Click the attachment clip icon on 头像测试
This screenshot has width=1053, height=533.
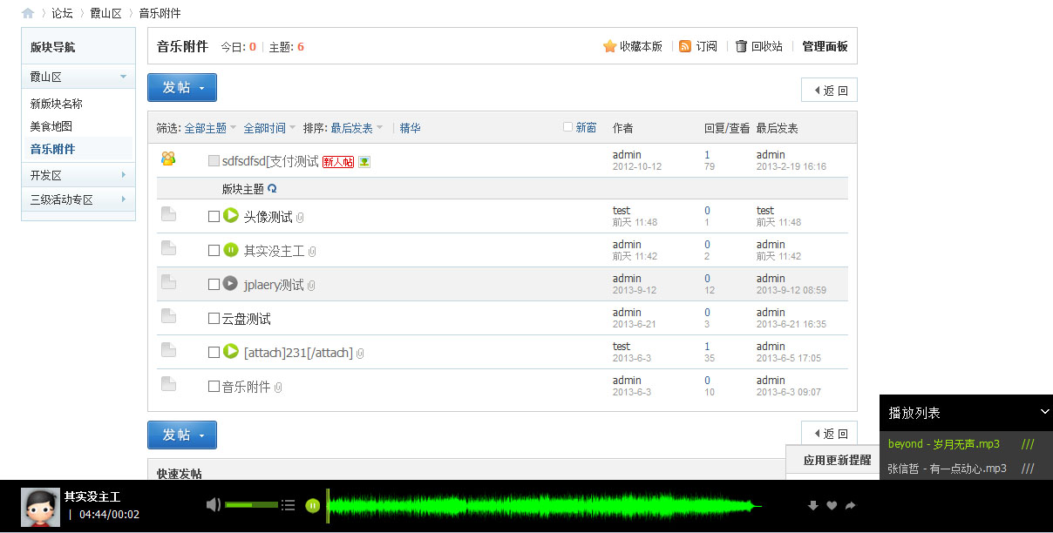click(x=300, y=218)
